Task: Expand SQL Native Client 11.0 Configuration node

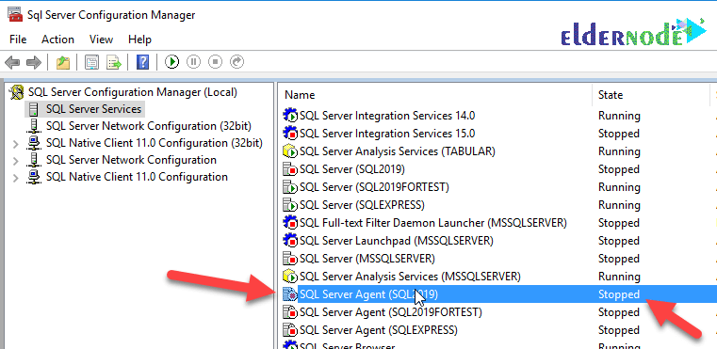Action: tap(16, 178)
